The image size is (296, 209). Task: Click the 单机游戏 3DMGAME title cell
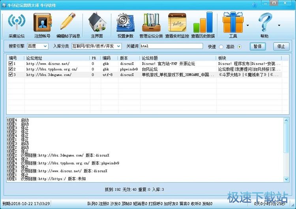tap(178, 74)
